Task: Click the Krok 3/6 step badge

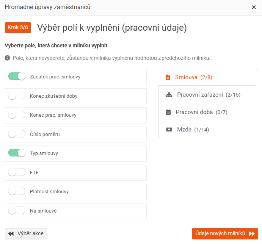Action: (18, 28)
